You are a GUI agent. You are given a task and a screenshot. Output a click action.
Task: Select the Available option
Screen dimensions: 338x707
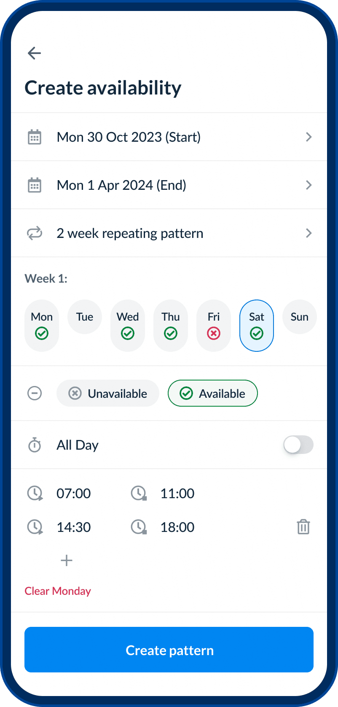click(213, 394)
